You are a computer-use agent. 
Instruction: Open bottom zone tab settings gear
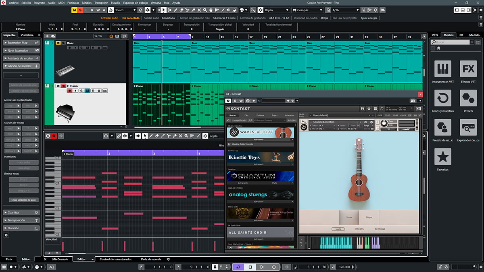tap(168, 259)
